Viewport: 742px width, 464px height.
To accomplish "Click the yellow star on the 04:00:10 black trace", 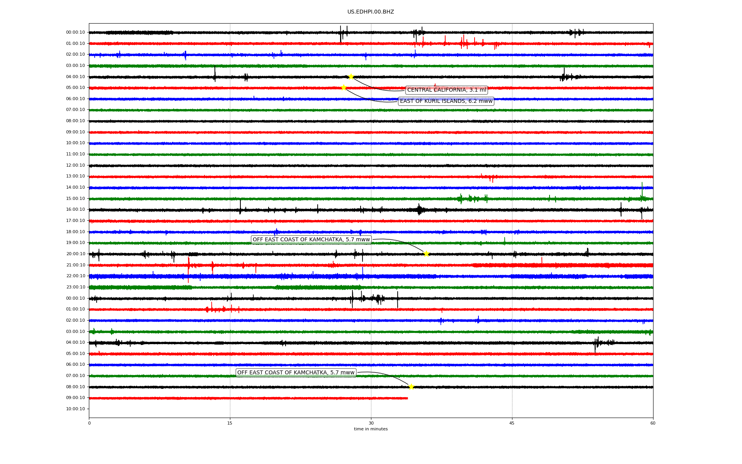I will tap(351, 77).
